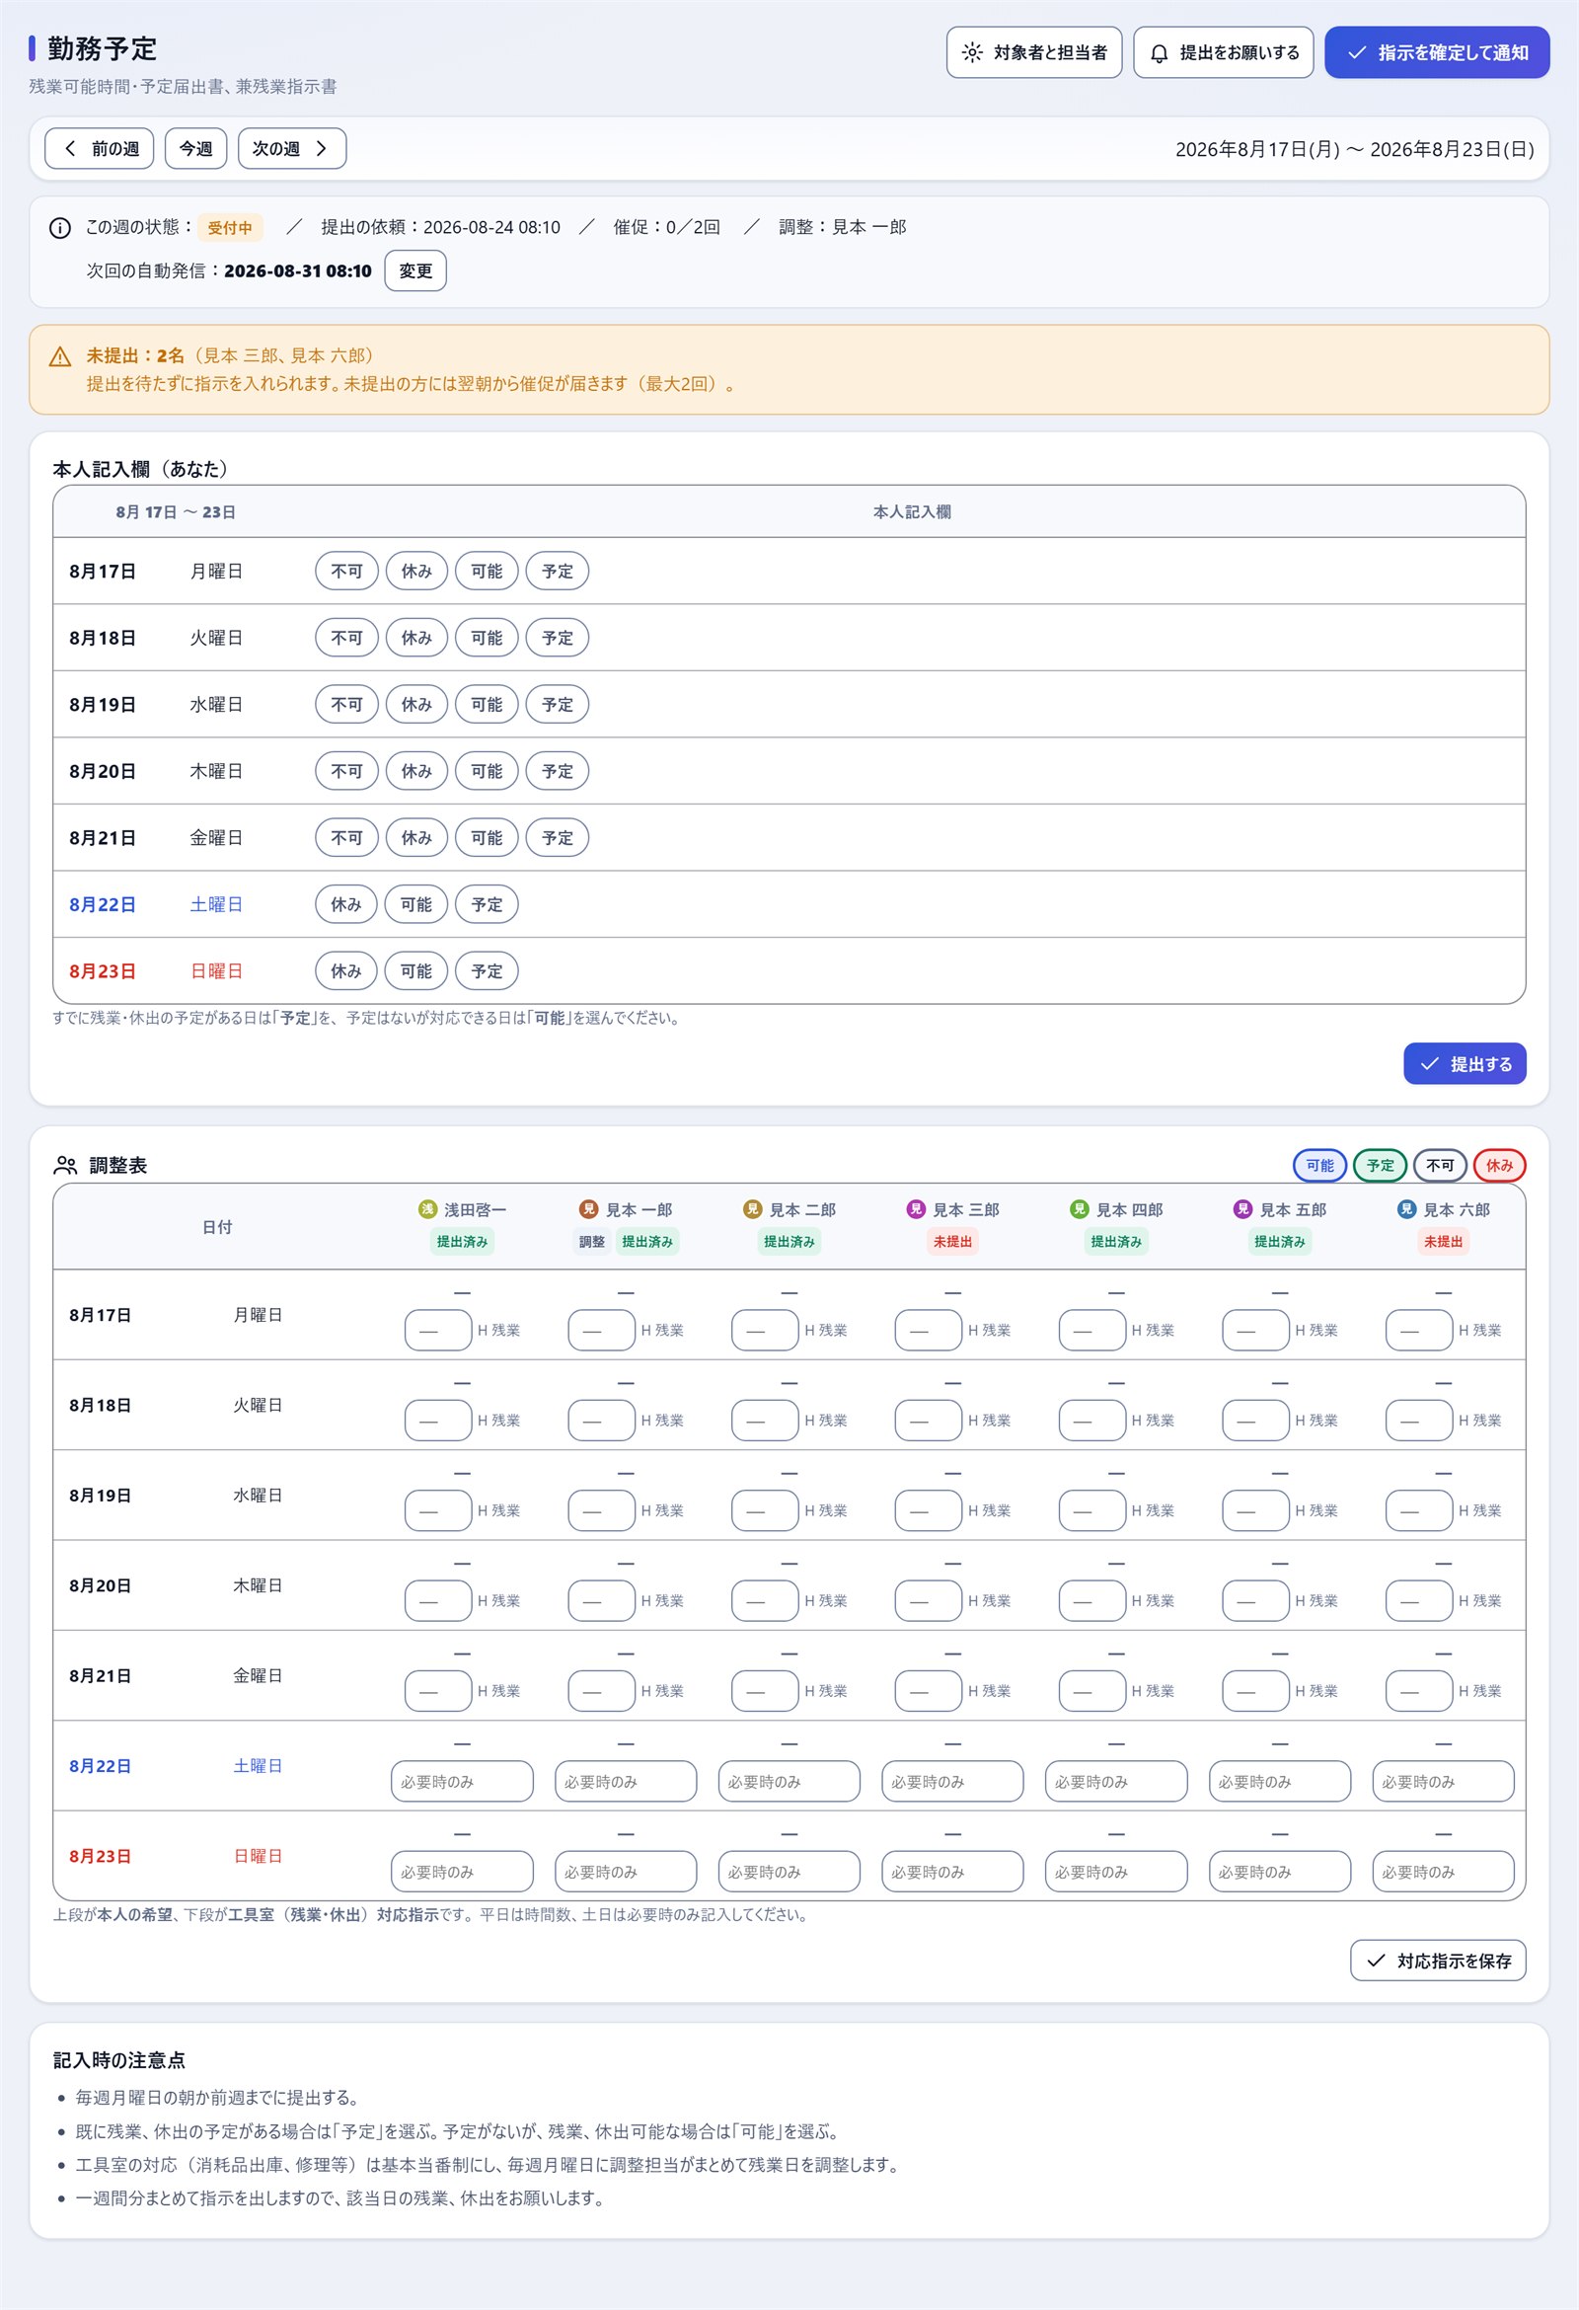Viewport: 1579px width, 2310px height.
Task: Click 提出済み badge under 見本 四郎
Action: tap(1116, 1242)
